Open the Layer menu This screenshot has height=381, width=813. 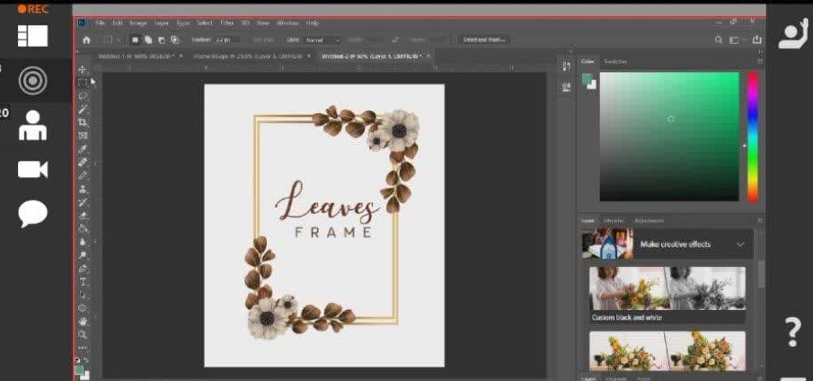162,23
